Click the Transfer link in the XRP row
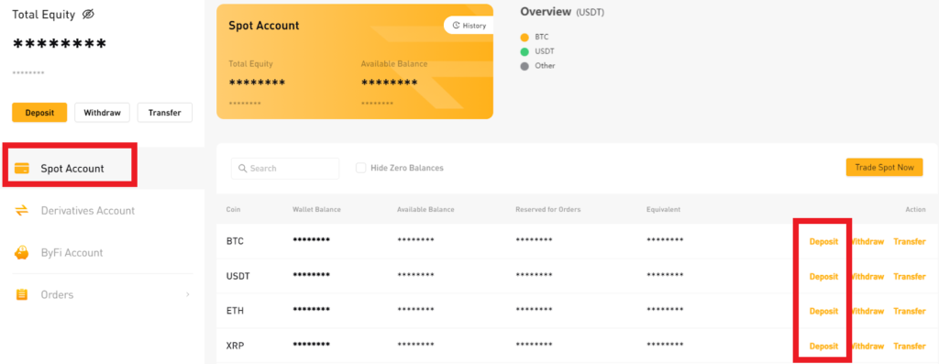Image resolution: width=939 pixels, height=364 pixels. click(909, 346)
